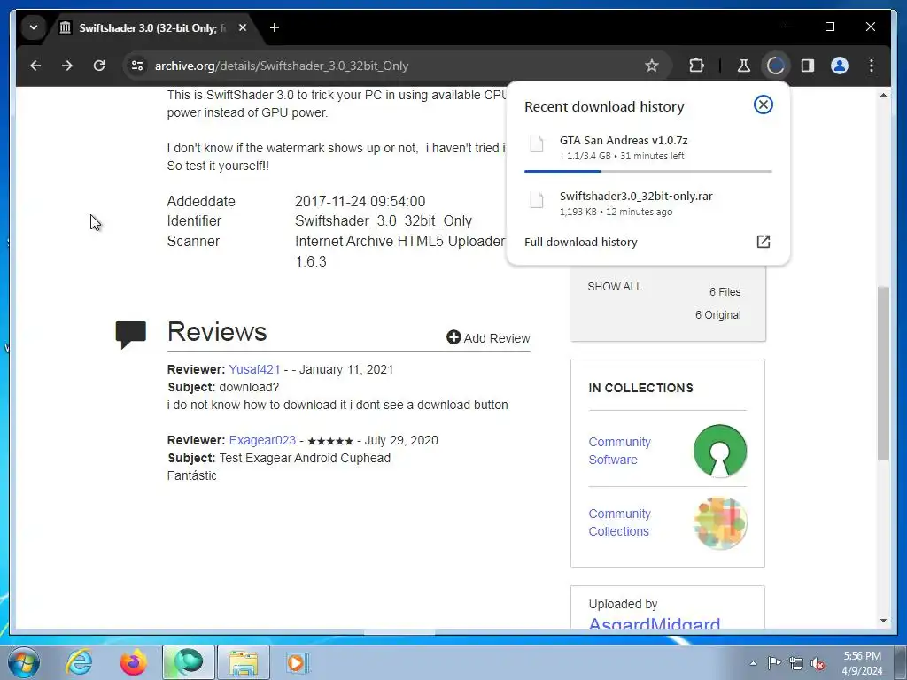Bookmark this page with the star icon
This screenshot has width=907, height=680.
(652, 66)
